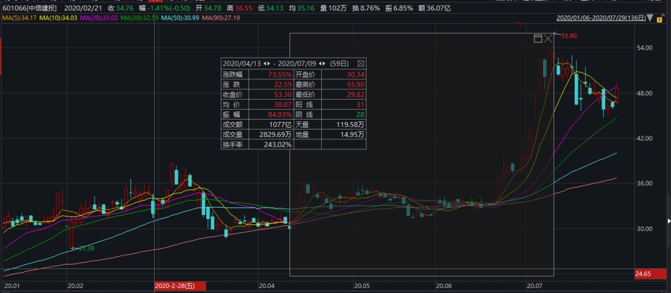Click the 20.04 label on time axis

[267, 286]
